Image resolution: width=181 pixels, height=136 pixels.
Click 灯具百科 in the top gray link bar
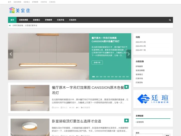52,2
